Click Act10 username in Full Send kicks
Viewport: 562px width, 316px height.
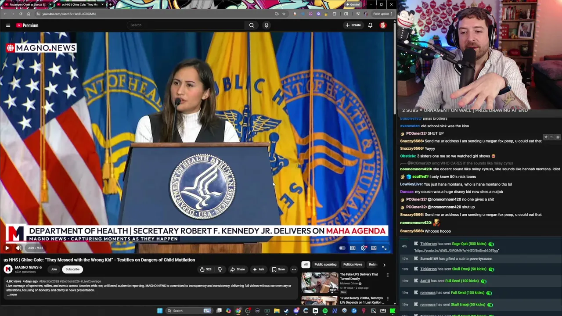point(425,281)
